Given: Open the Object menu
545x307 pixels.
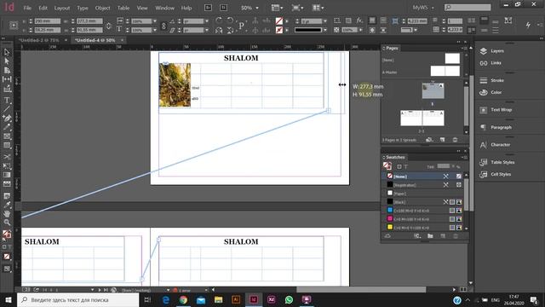Looking at the screenshot, I should 102,8.
